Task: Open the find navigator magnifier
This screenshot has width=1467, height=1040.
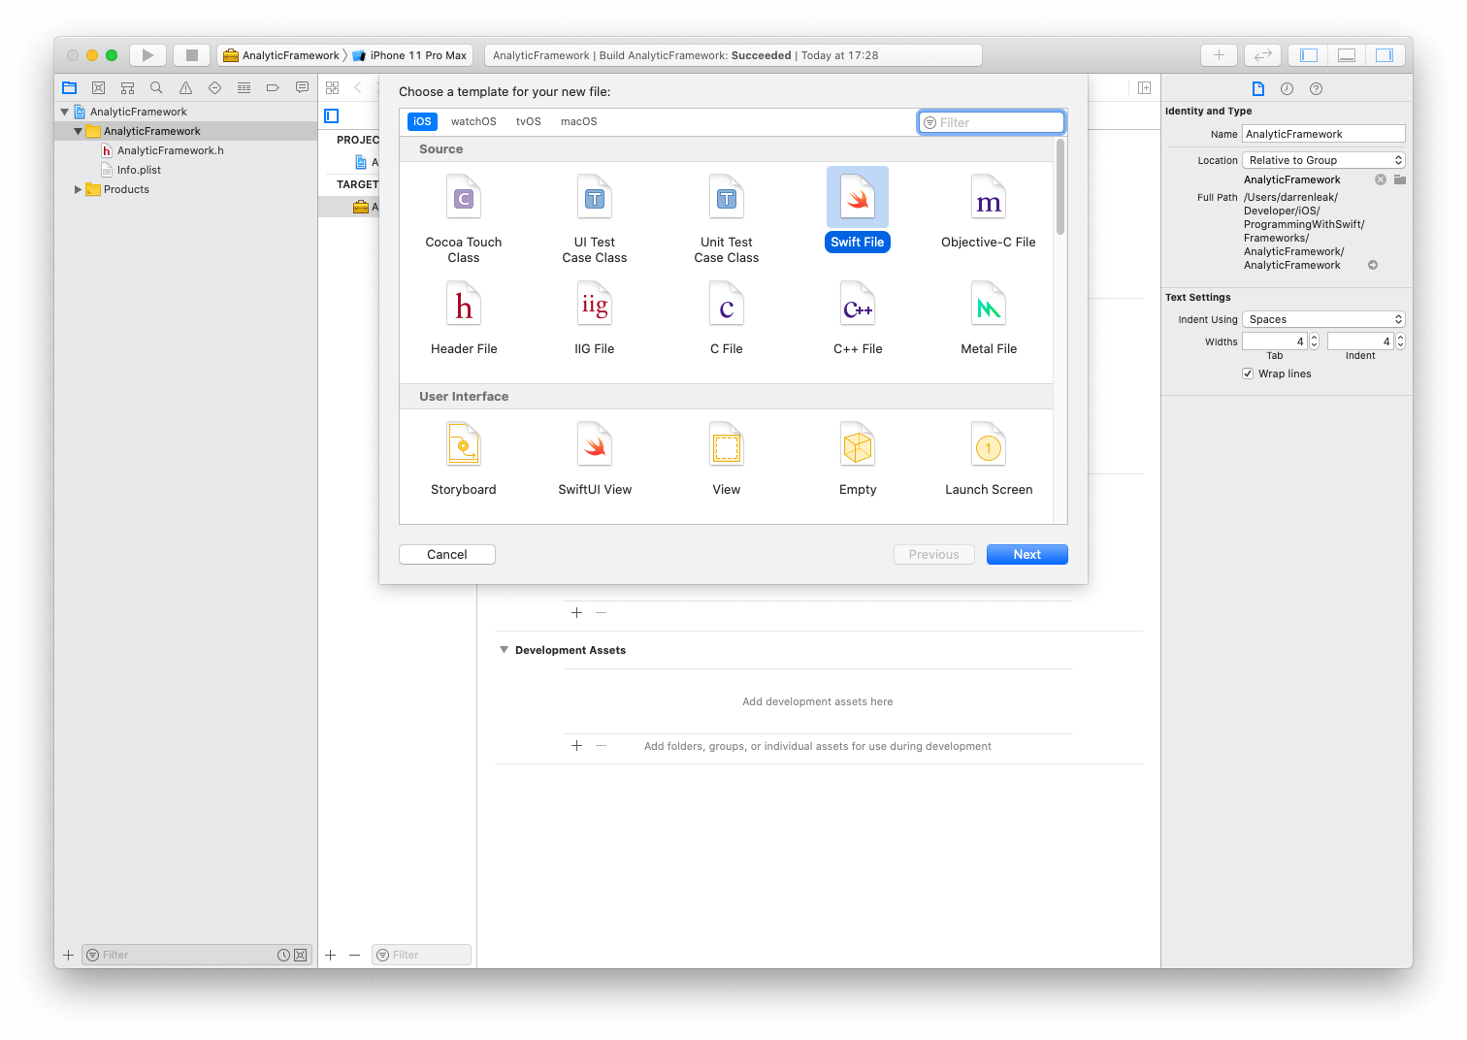Action: click(156, 87)
